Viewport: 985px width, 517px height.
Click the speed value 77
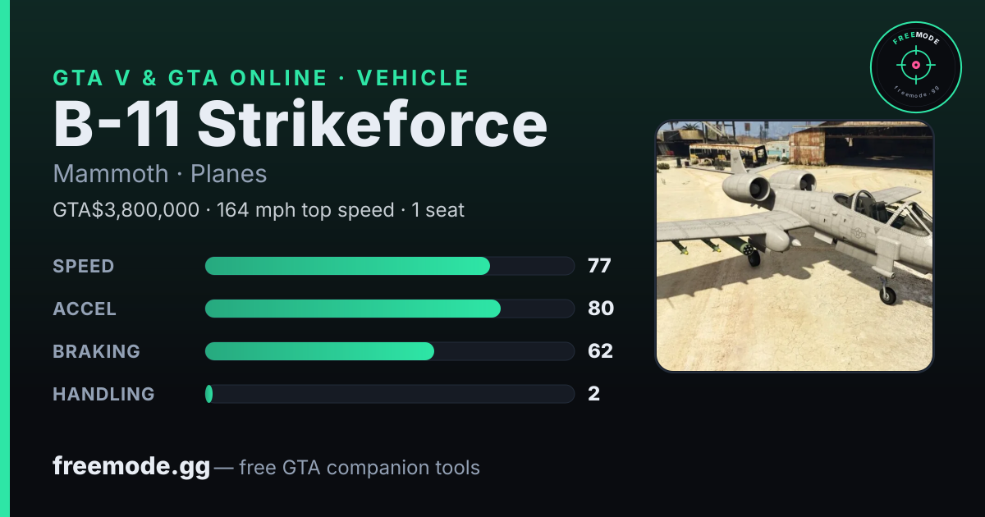599,266
